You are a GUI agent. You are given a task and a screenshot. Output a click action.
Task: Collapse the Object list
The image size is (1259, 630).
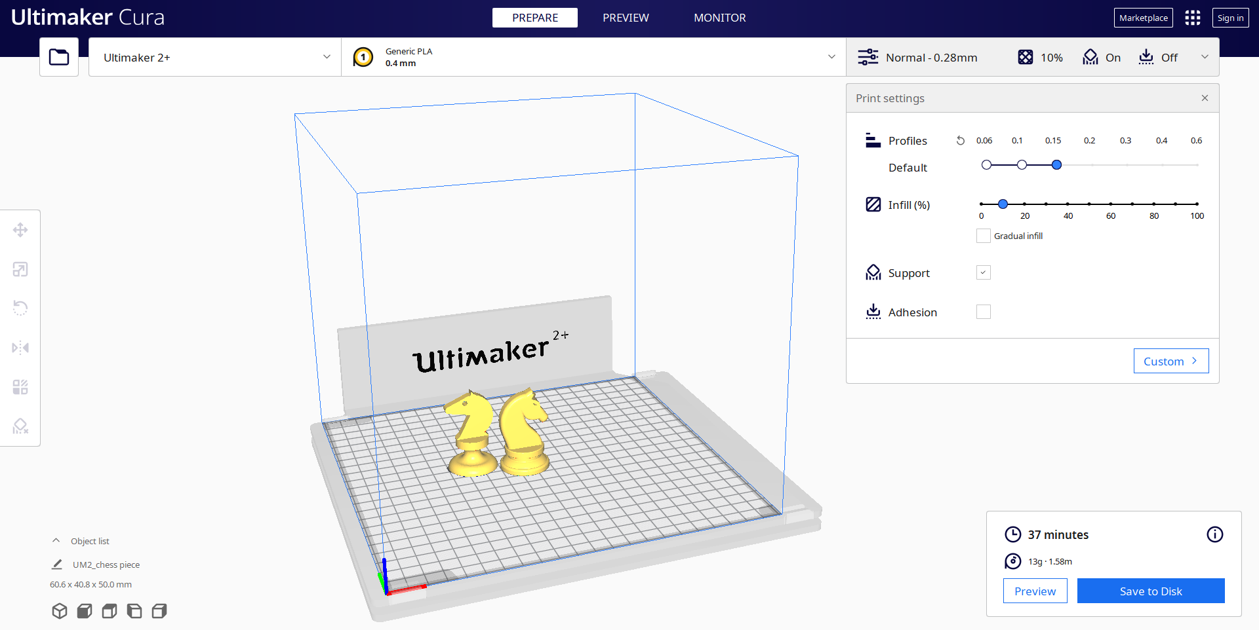coord(56,541)
